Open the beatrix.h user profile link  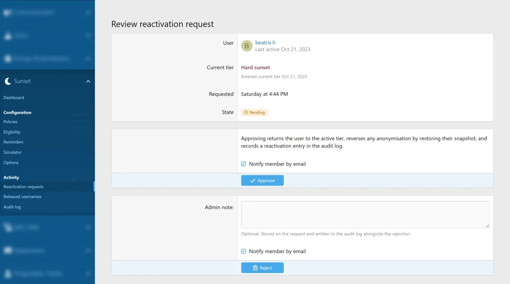click(265, 43)
